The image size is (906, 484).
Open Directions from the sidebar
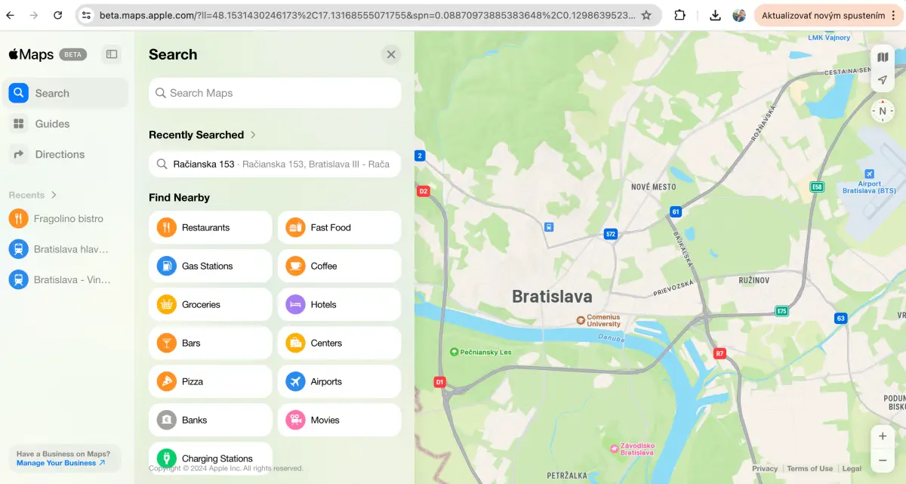point(60,154)
